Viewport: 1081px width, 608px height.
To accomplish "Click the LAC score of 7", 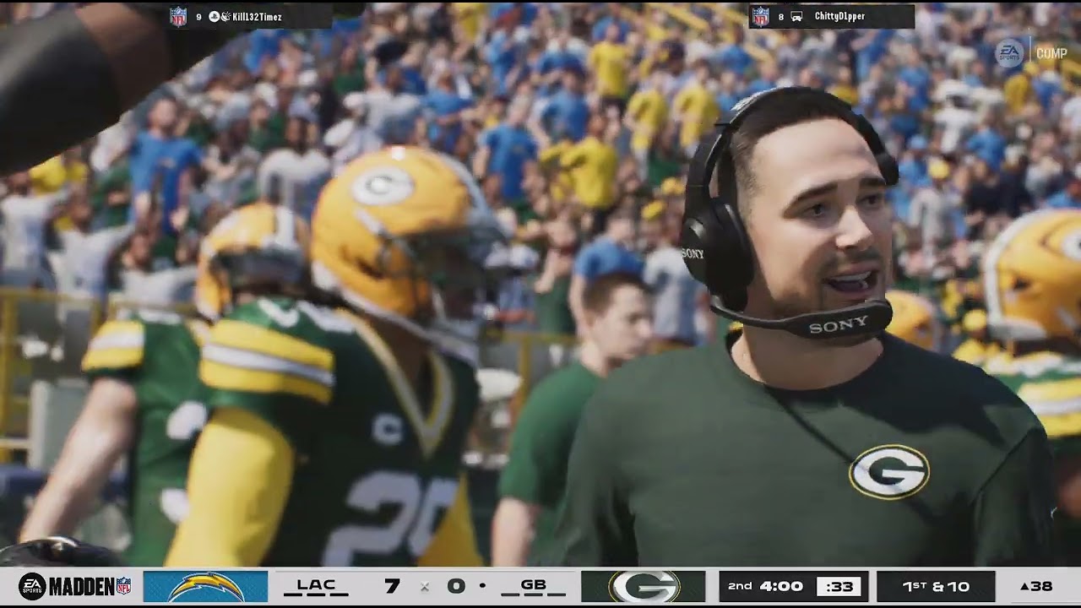I will pos(391,586).
